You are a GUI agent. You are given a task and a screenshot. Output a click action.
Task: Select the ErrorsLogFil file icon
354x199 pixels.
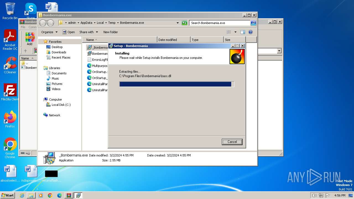(x=89, y=60)
